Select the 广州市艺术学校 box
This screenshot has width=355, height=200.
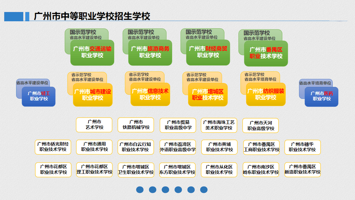[x=94, y=125]
